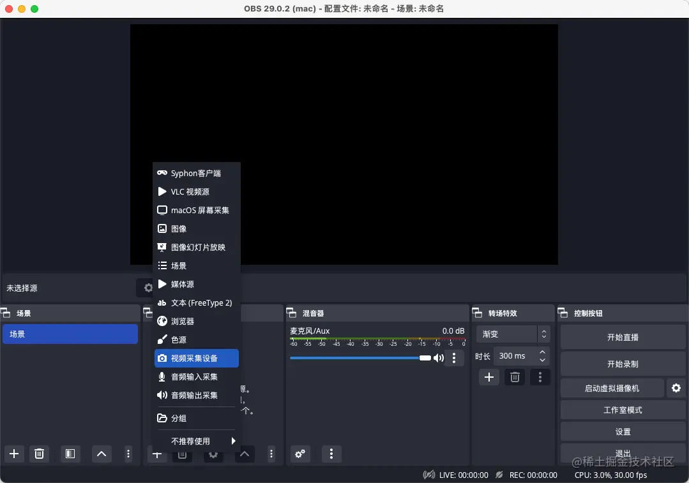Image resolution: width=689 pixels, height=483 pixels.
Task: Choose VLC 视频源 menu entry
Action: (x=197, y=191)
